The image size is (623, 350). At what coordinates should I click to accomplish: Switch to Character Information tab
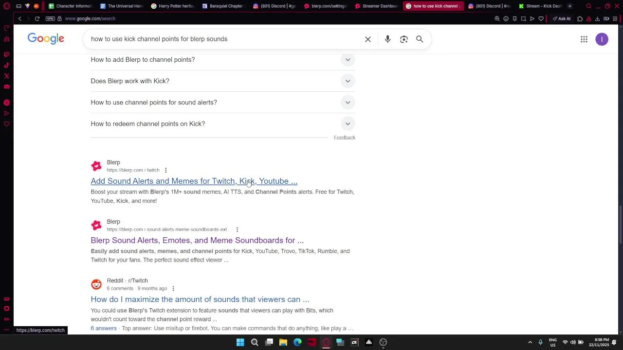(70, 6)
